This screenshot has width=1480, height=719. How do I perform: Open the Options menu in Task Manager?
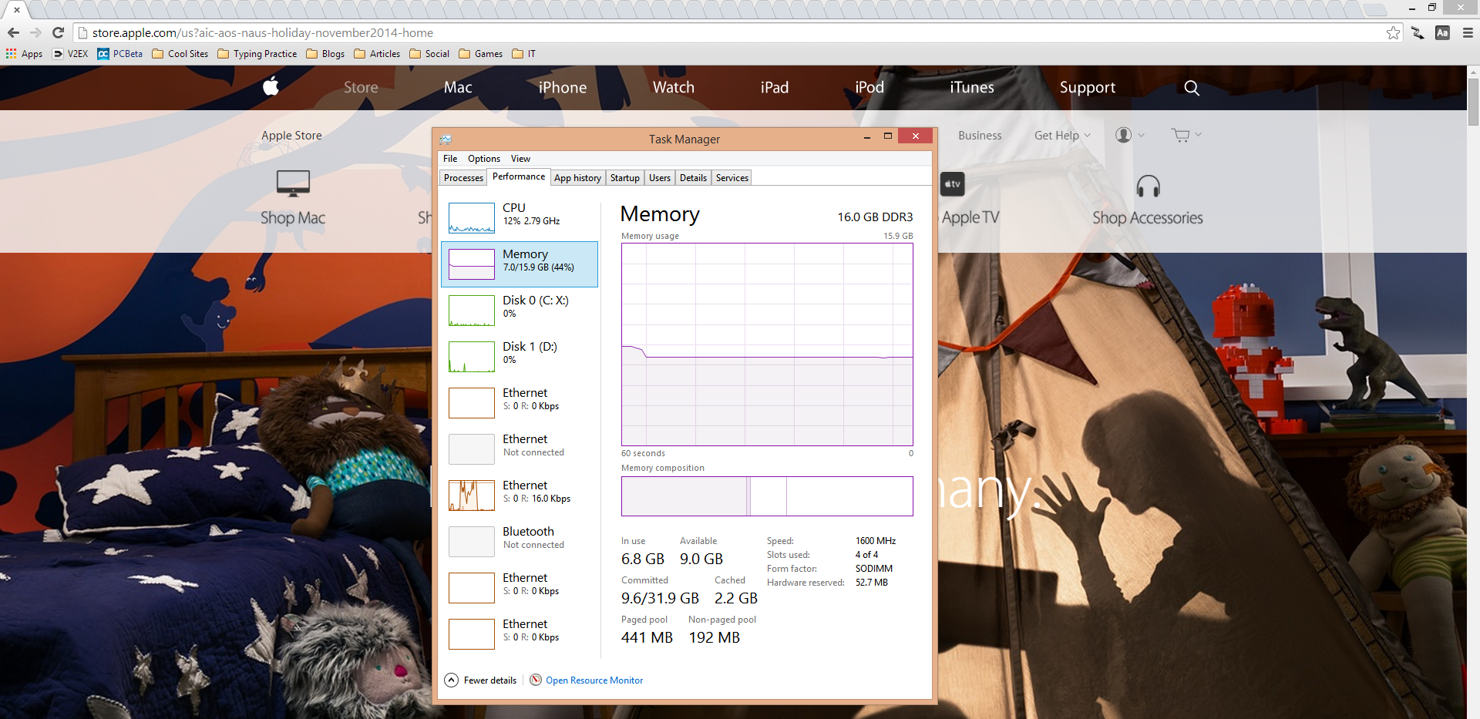click(483, 159)
